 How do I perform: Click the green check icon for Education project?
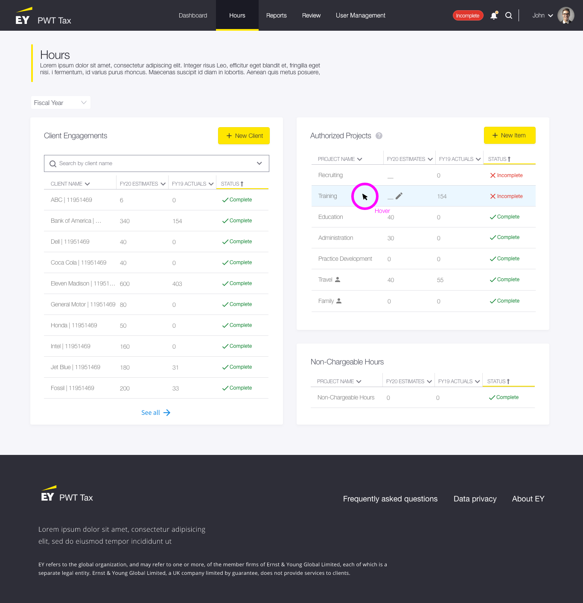point(493,217)
